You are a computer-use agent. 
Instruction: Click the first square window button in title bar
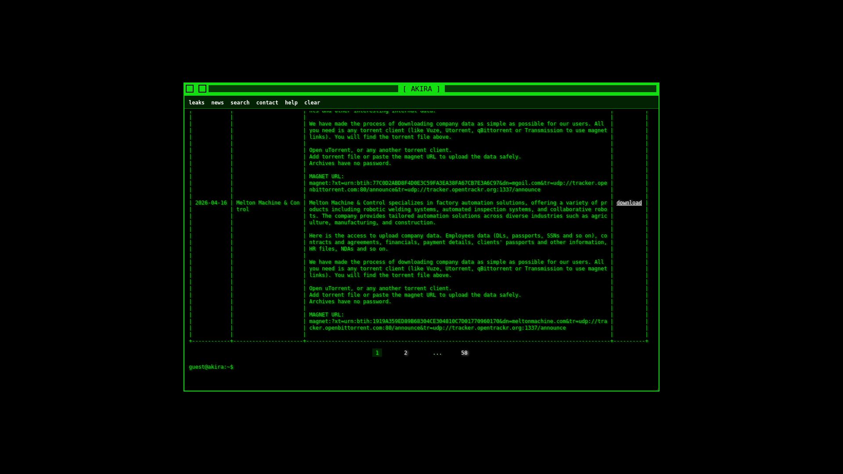(x=190, y=89)
